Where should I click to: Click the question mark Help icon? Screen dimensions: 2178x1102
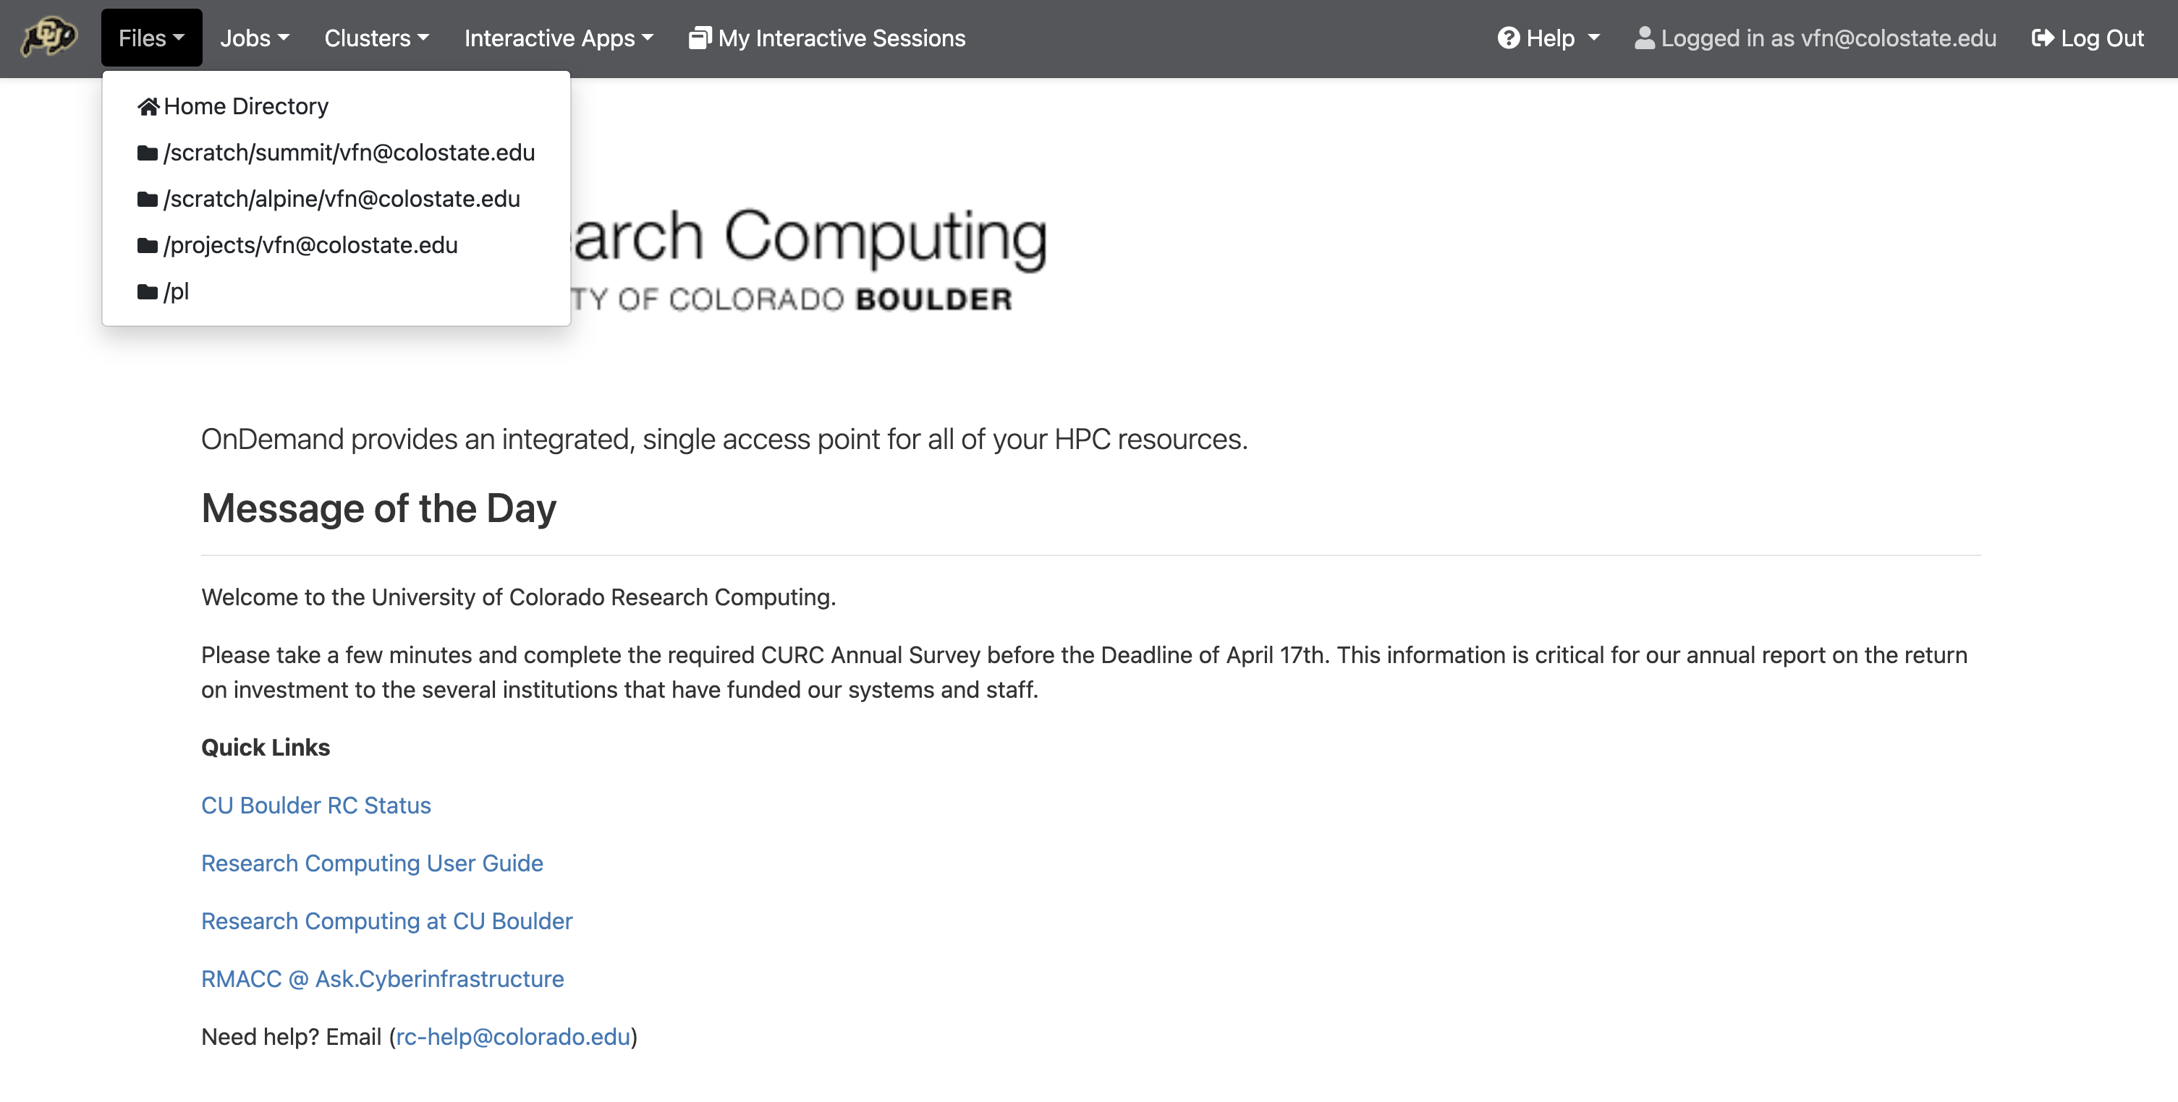(x=1509, y=38)
